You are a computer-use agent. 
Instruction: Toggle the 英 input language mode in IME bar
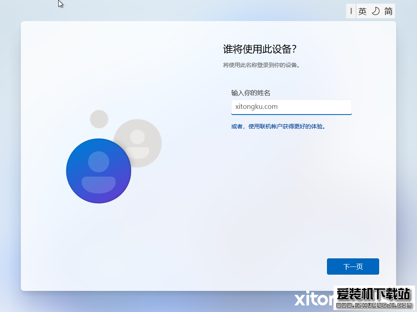pos(362,11)
